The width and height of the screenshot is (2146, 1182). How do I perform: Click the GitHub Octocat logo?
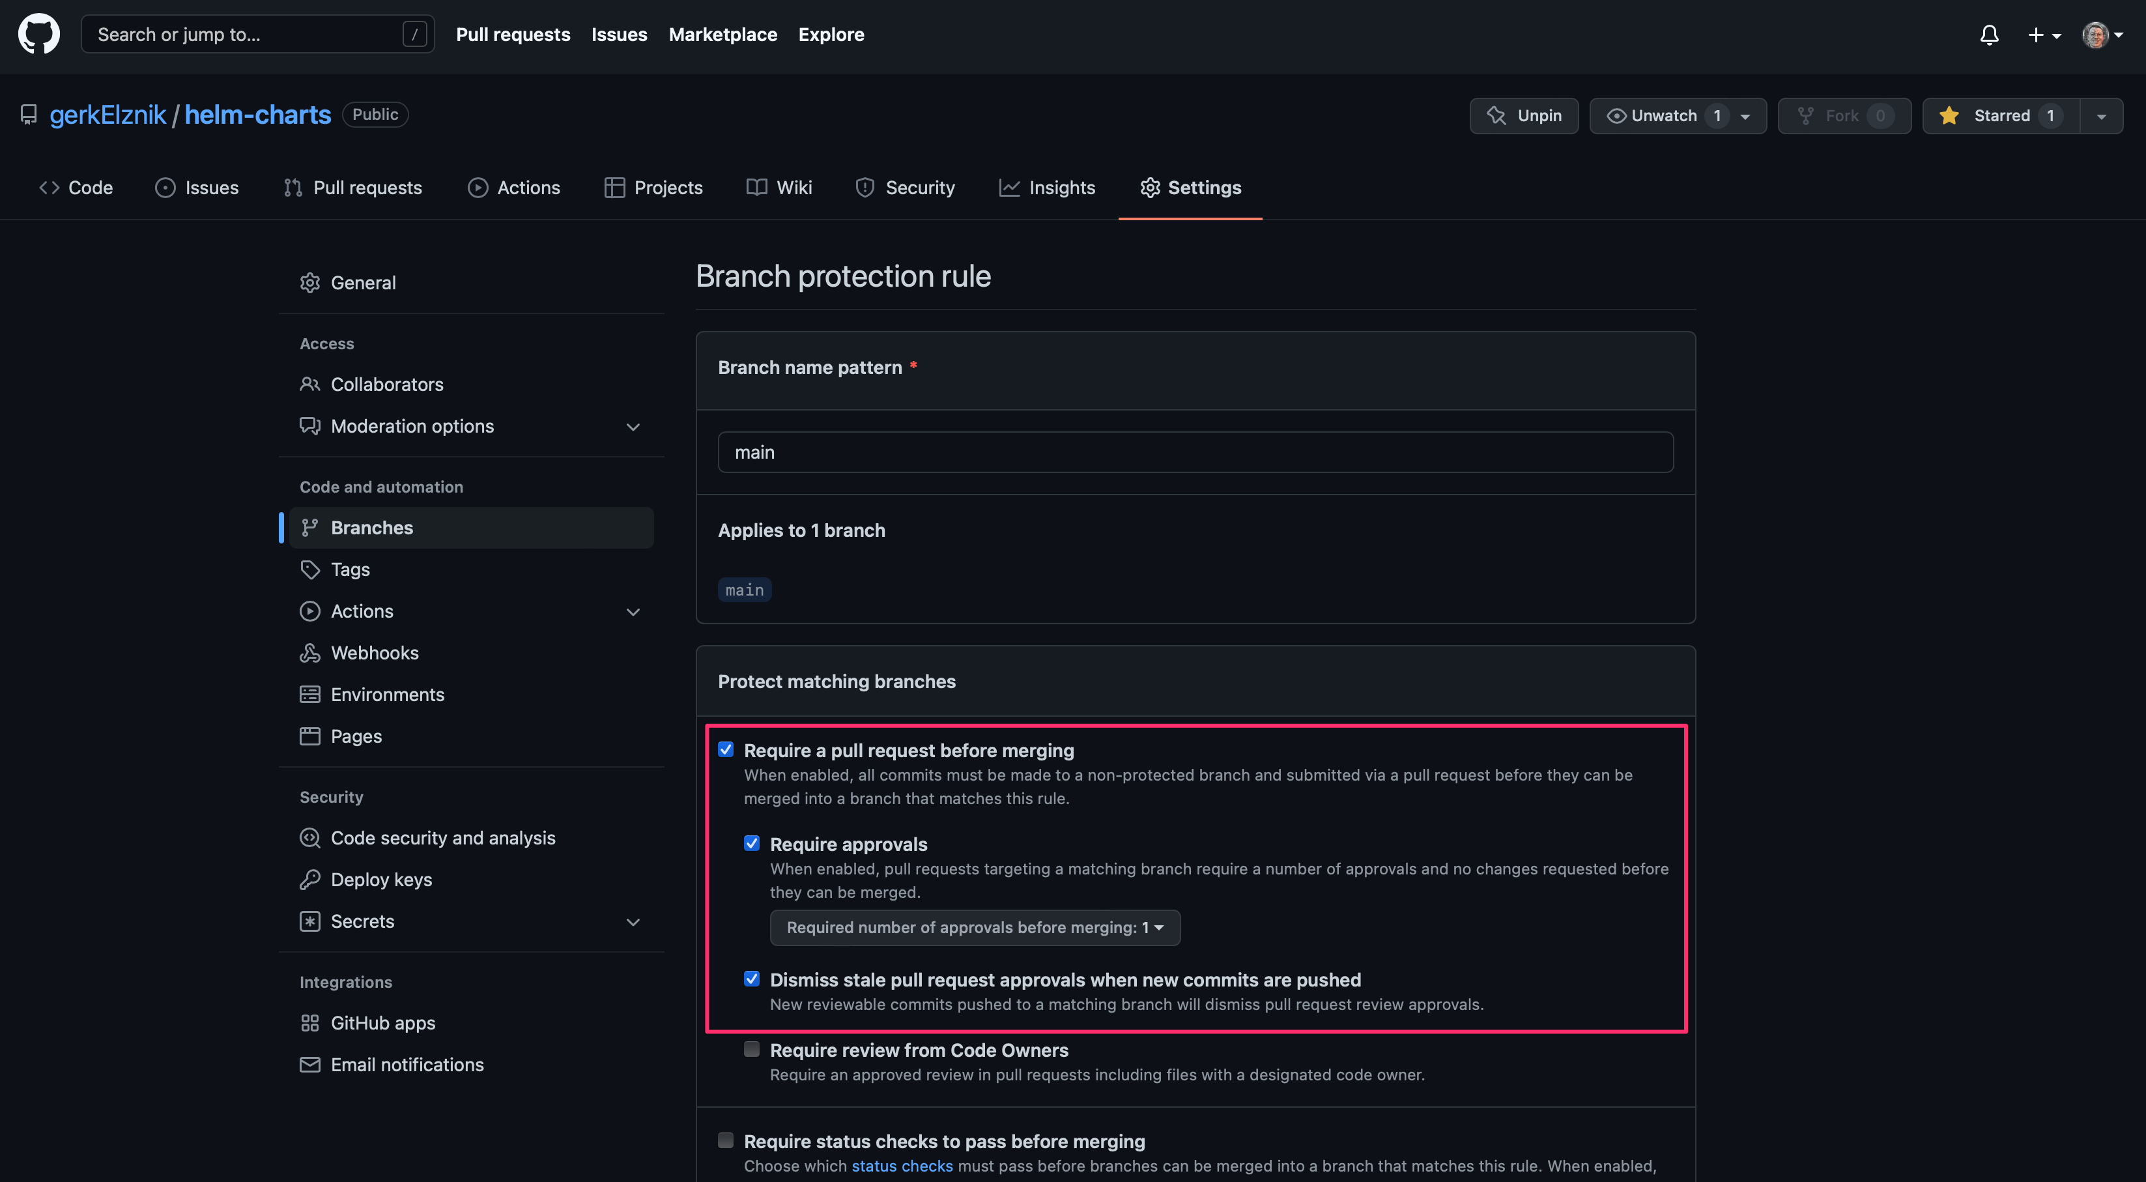[x=38, y=34]
